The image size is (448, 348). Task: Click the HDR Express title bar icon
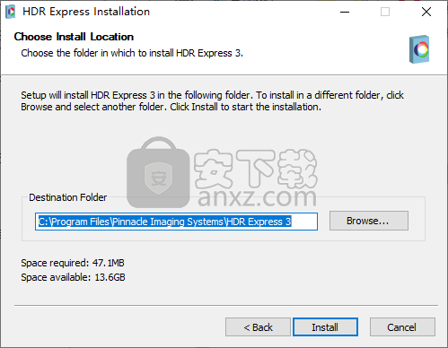point(11,12)
